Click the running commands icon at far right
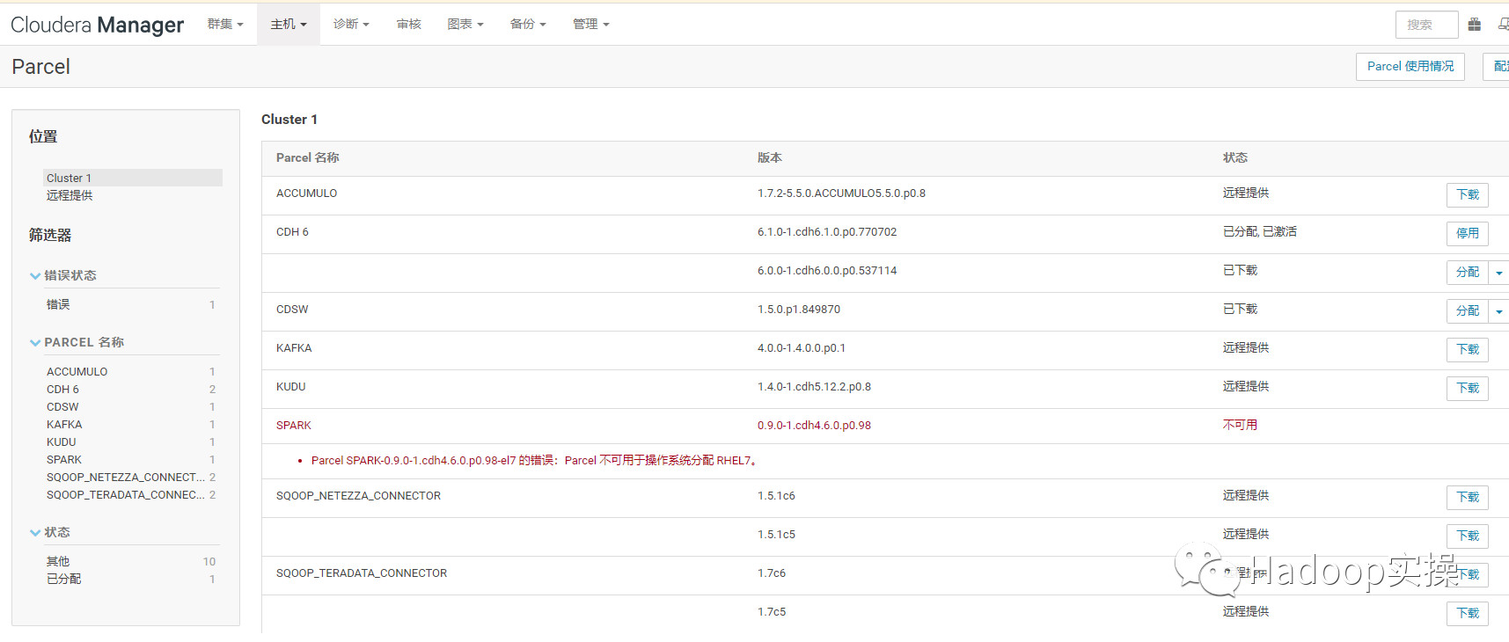The image size is (1509, 642). (1503, 25)
